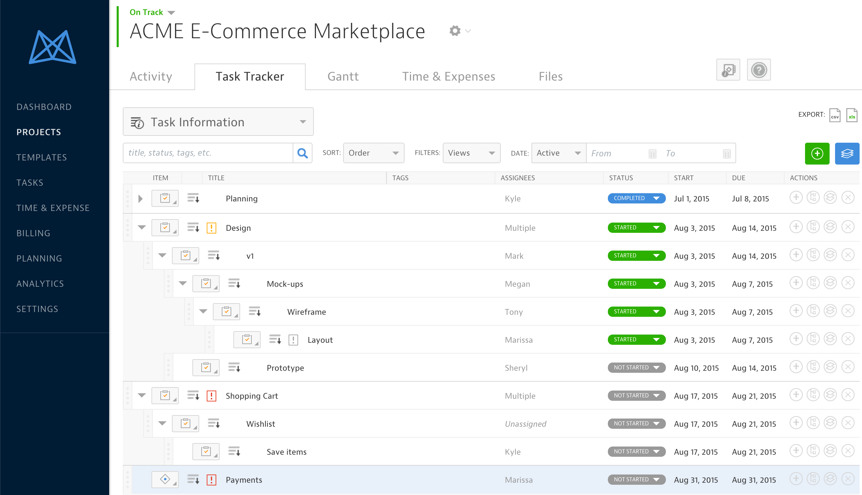Image resolution: width=862 pixels, height=495 pixels.
Task: Change Prototype's NOT STARTED status dropdown
Action: (637, 367)
